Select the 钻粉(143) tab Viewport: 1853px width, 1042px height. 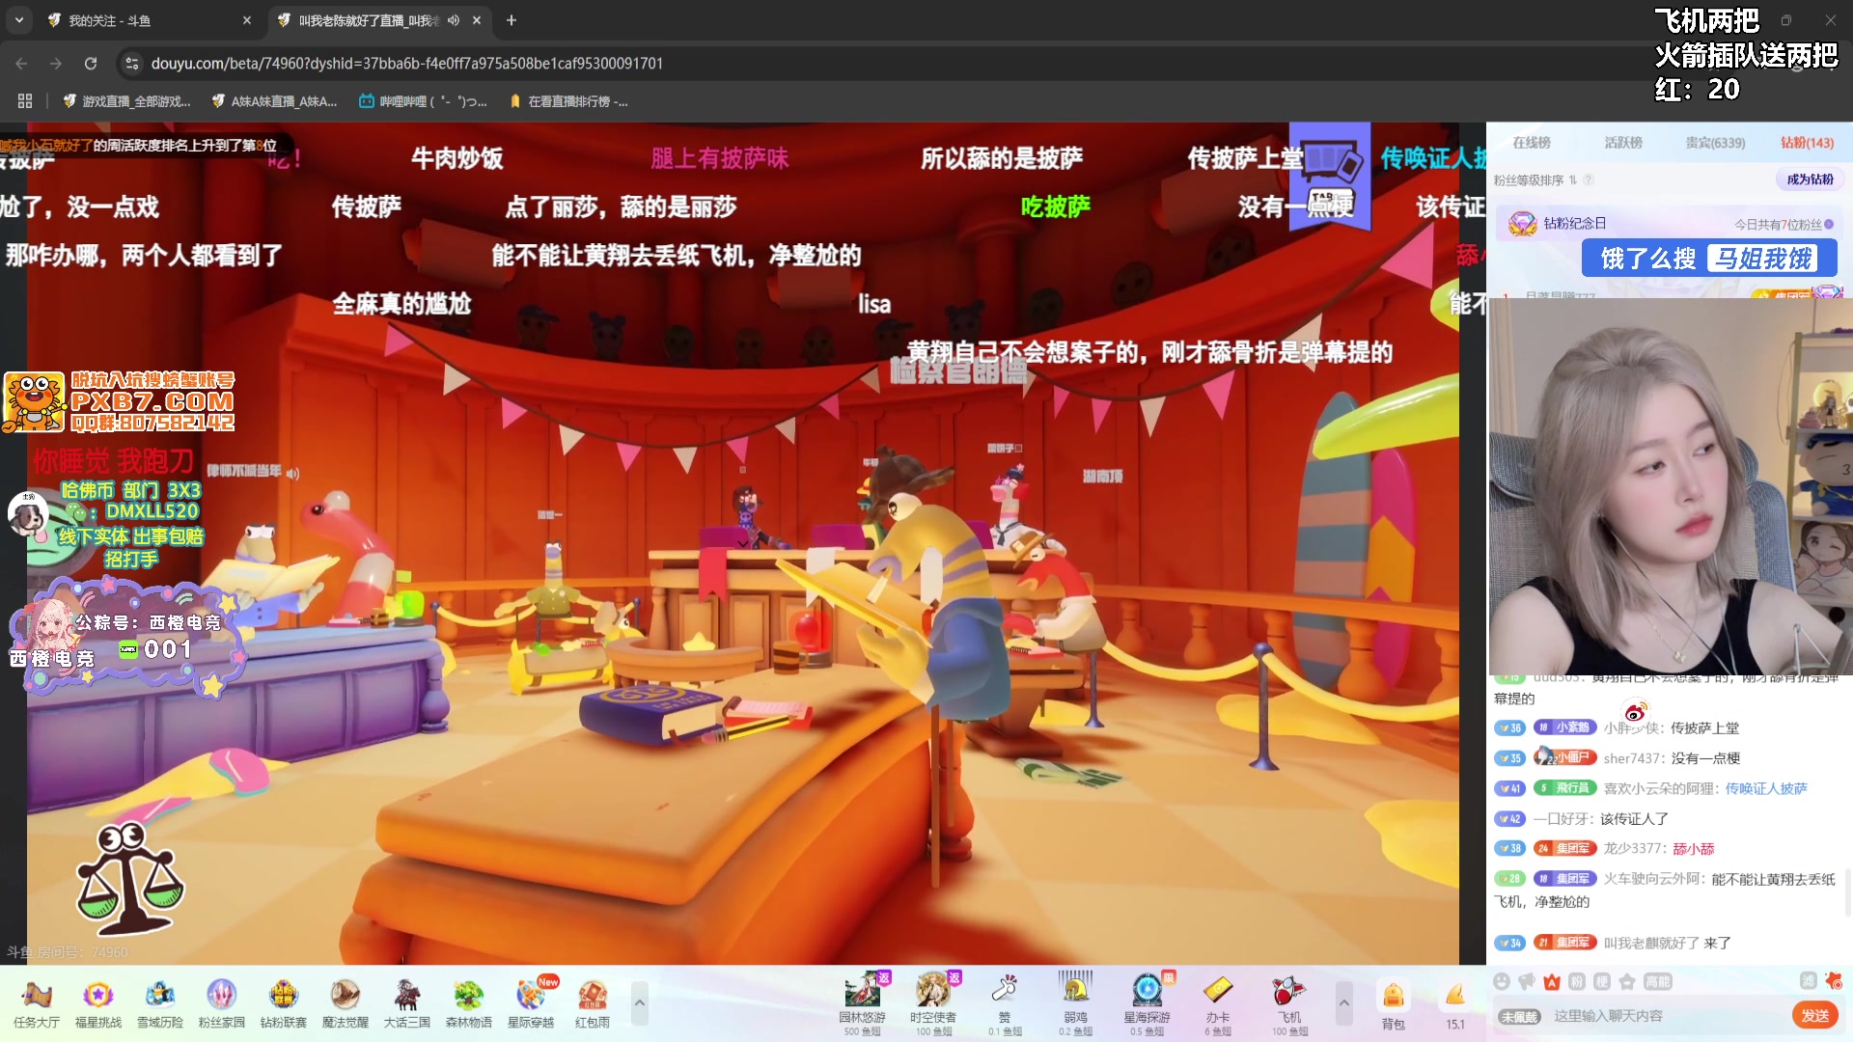(1807, 143)
